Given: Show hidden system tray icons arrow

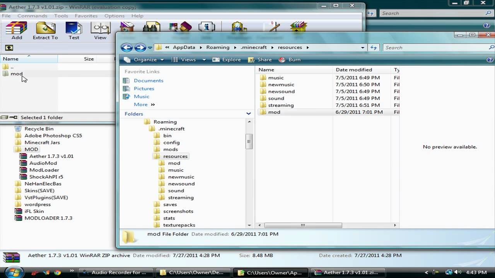Looking at the screenshot, I should (x=427, y=272).
